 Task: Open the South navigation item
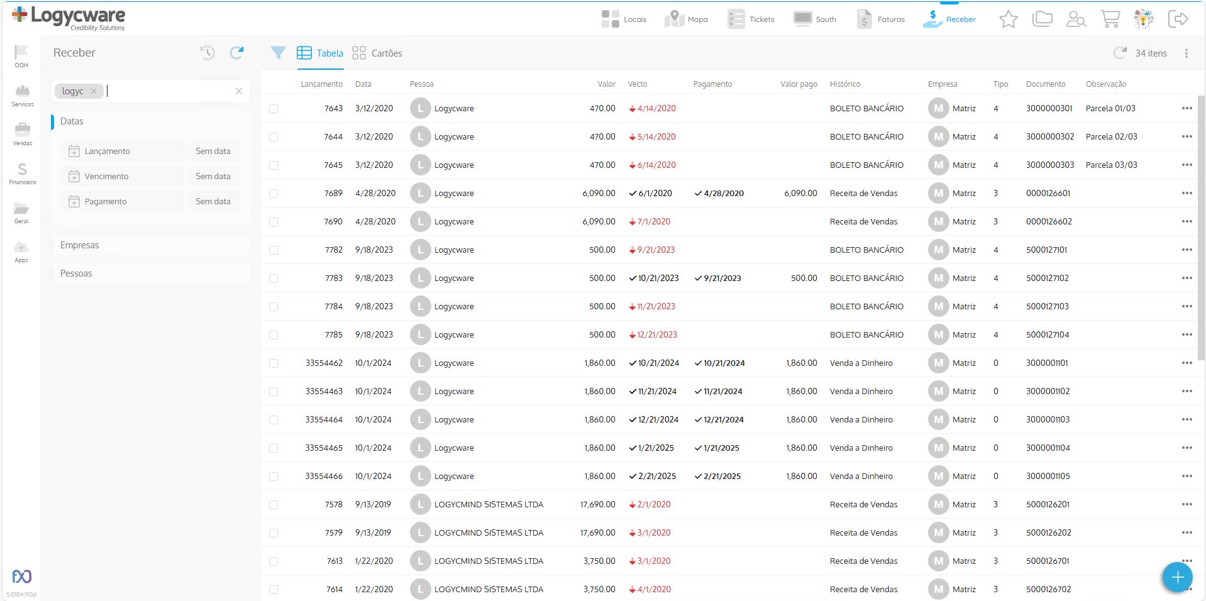814,19
